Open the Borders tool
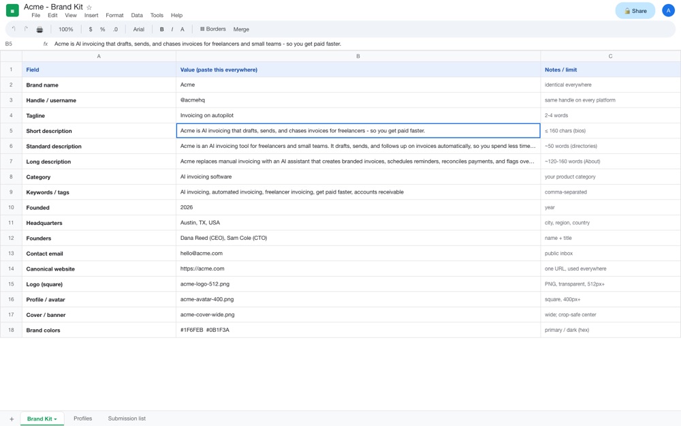 click(x=212, y=29)
